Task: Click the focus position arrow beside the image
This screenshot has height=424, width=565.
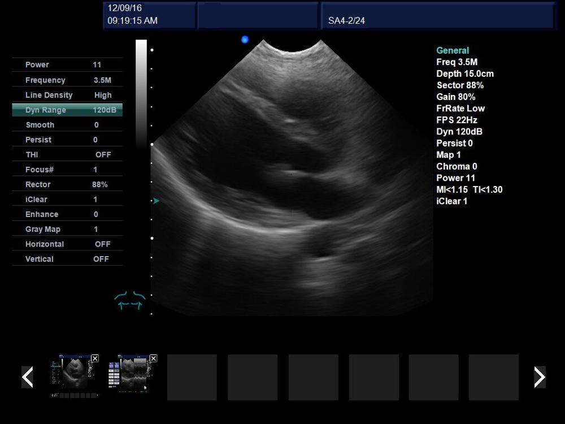Action: (x=155, y=200)
